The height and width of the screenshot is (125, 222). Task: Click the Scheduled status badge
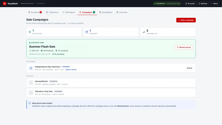pyautogui.click(x=66, y=67)
